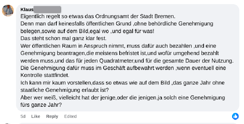Click the line starting 'Denn man darf keinesfalls'
This screenshot has width=244, height=124.
[x=117, y=24]
